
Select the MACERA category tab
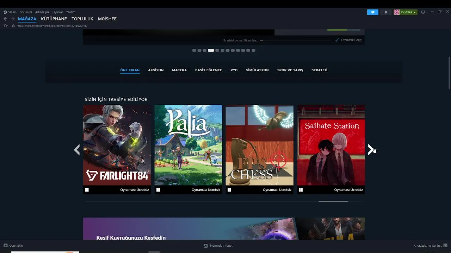(179, 70)
